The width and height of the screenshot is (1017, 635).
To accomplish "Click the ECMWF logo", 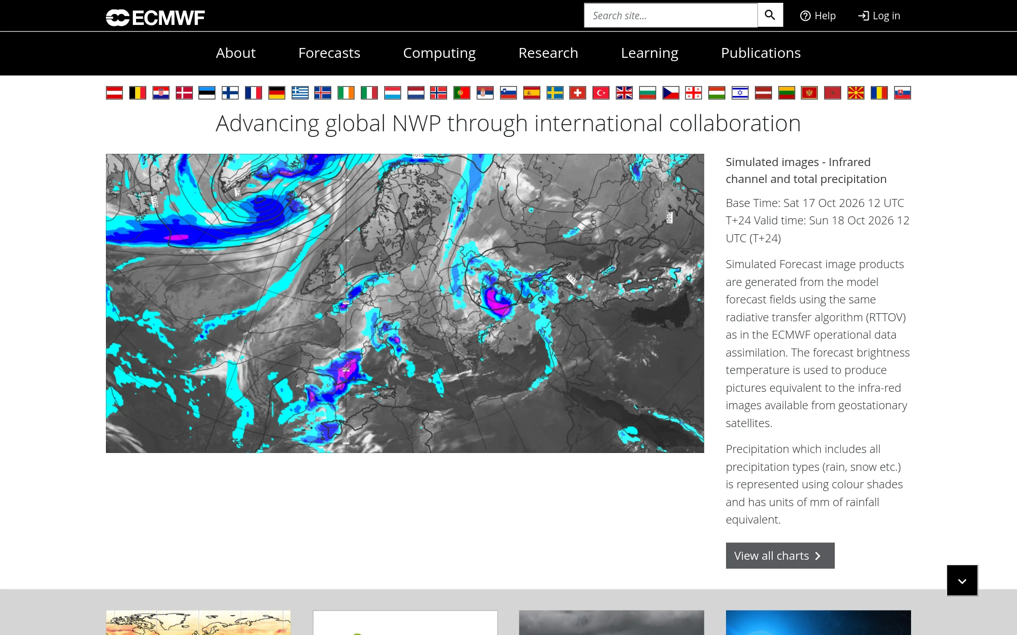I will coord(155,17).
